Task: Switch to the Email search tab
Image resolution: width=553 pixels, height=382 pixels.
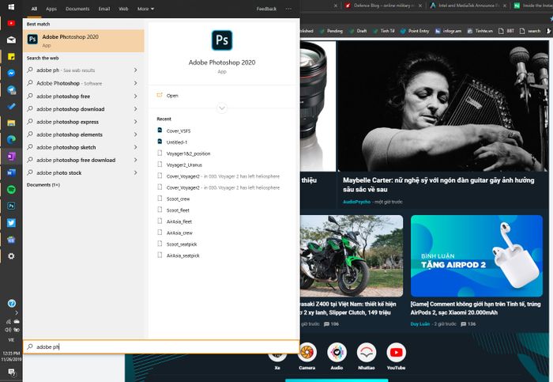Action: [x=104, y=9]
